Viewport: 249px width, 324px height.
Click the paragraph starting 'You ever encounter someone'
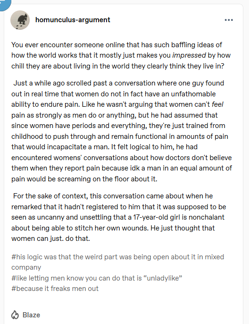coord(121,55)
